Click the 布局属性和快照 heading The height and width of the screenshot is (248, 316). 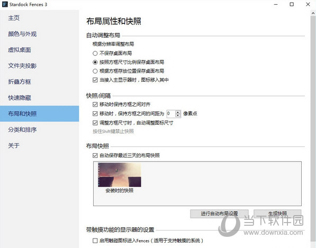pos(114,21)
